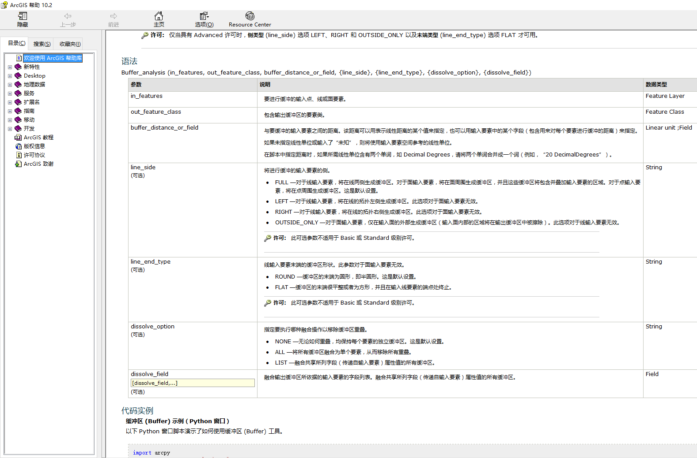Click the book icon beside 新特性
Viewport: 697px width, 458px height.
coord(18,67)
